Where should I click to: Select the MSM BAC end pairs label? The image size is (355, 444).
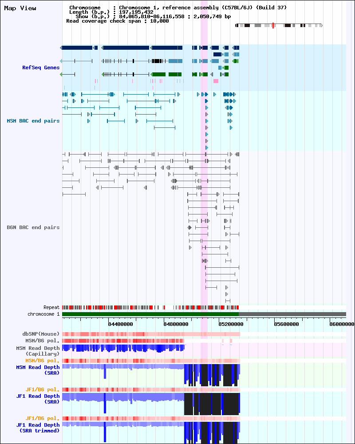pyautogui.click(x=33, y=121)
